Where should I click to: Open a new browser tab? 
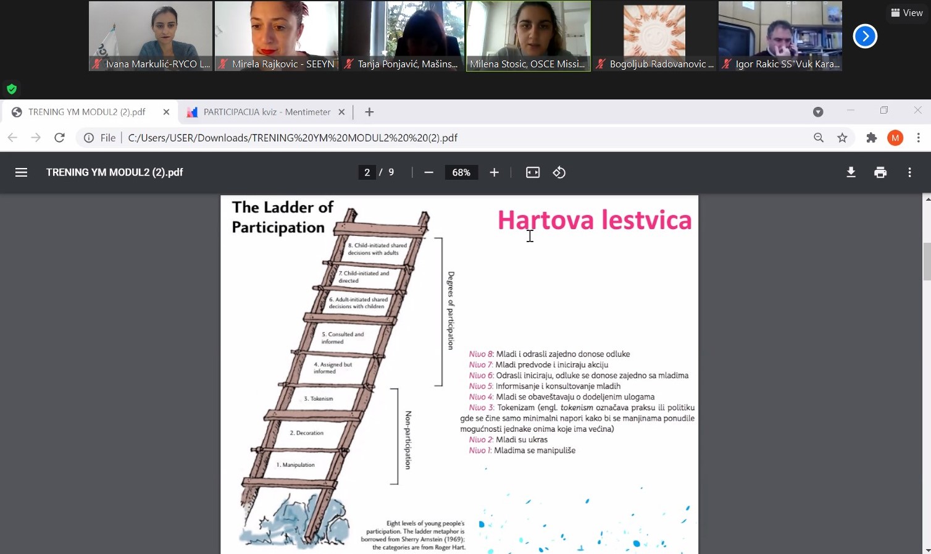(369, 112)
